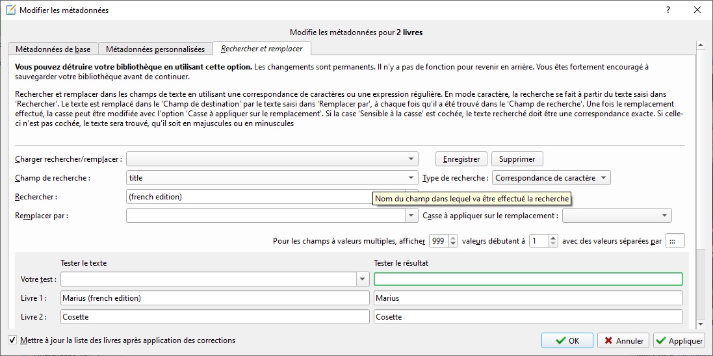Click the help question mark icon
Image resolution: width=713 pixels, height=356 pixels.
(668, 10)
